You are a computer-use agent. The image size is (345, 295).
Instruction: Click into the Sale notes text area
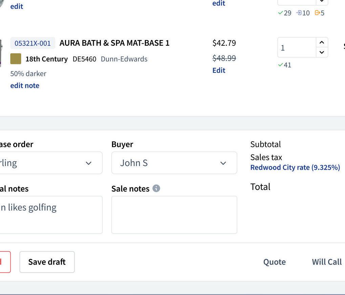pos(174,215)
